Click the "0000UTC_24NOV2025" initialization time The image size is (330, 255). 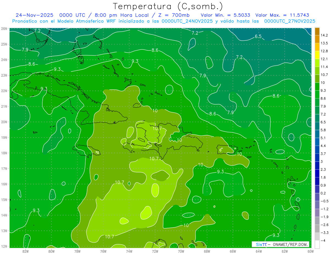[187, 21]
